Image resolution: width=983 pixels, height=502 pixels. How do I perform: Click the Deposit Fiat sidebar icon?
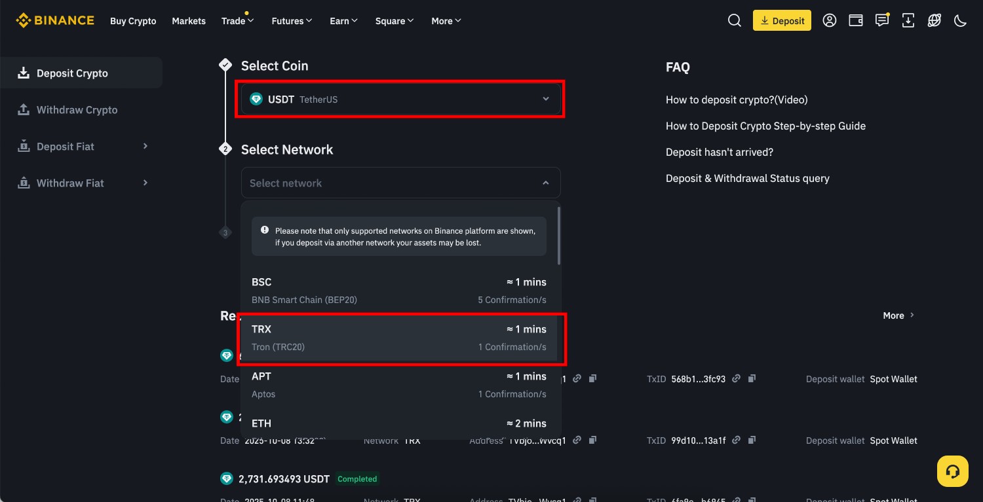[24, 146]
